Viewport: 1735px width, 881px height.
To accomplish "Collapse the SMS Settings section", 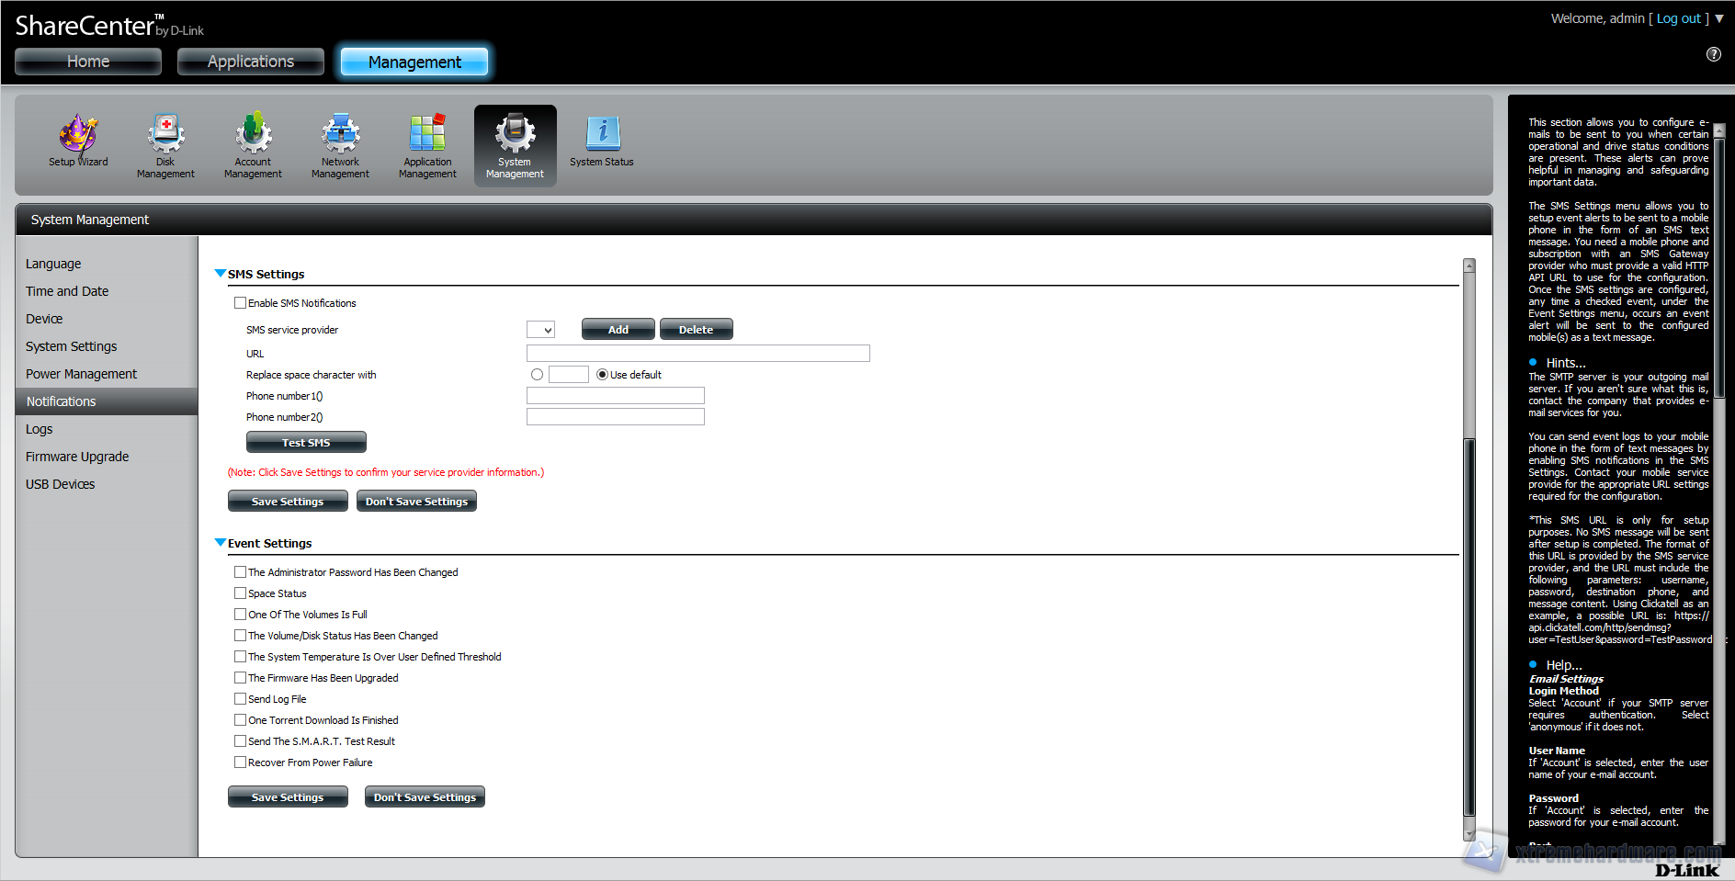I will click(221, 274).
